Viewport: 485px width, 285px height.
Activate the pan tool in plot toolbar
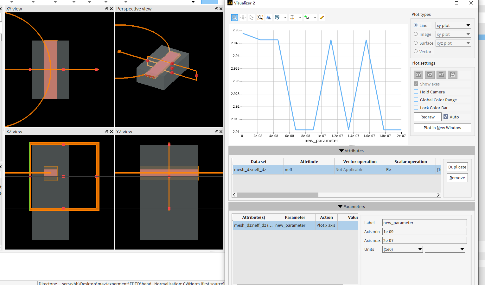[243, 17]
